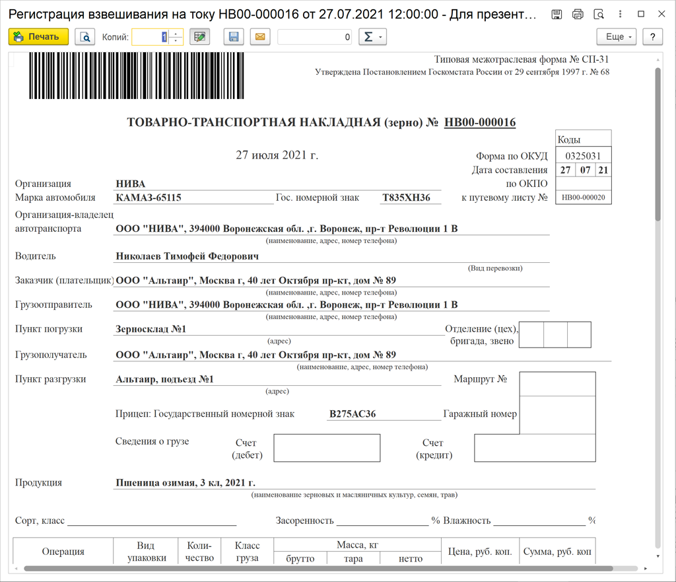
Task: Click the horizontal scrollbar at the bottom
Action: 330,568
